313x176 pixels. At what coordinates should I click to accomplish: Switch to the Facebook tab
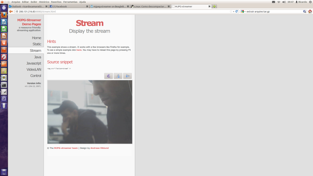coord(67,6)
